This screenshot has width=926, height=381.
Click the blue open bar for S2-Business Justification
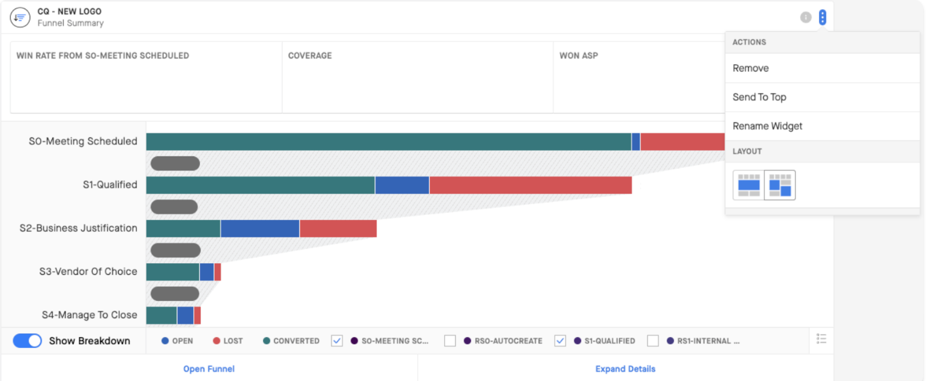coord(260,228)
